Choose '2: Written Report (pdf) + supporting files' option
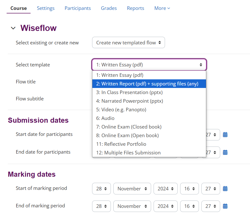This screenshot has height=217, width=250. (x=149, y=84)
